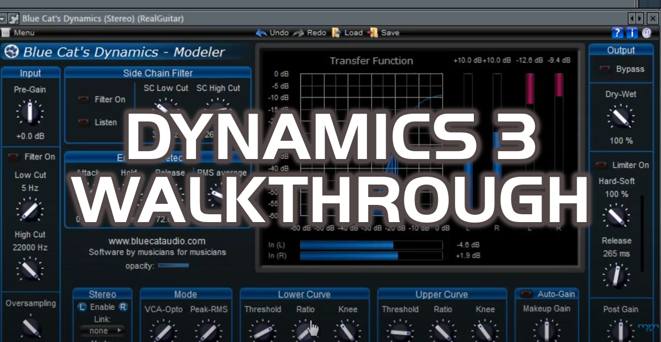Toggle the Output Bypass switch
661x342 pixels.
(605, 69)
